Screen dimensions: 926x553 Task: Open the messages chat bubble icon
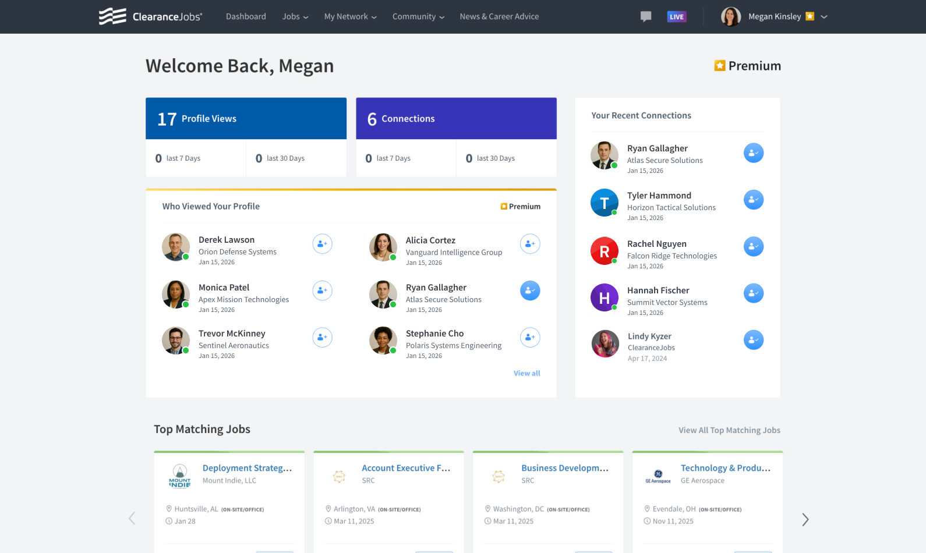click(x=646, y=16)
